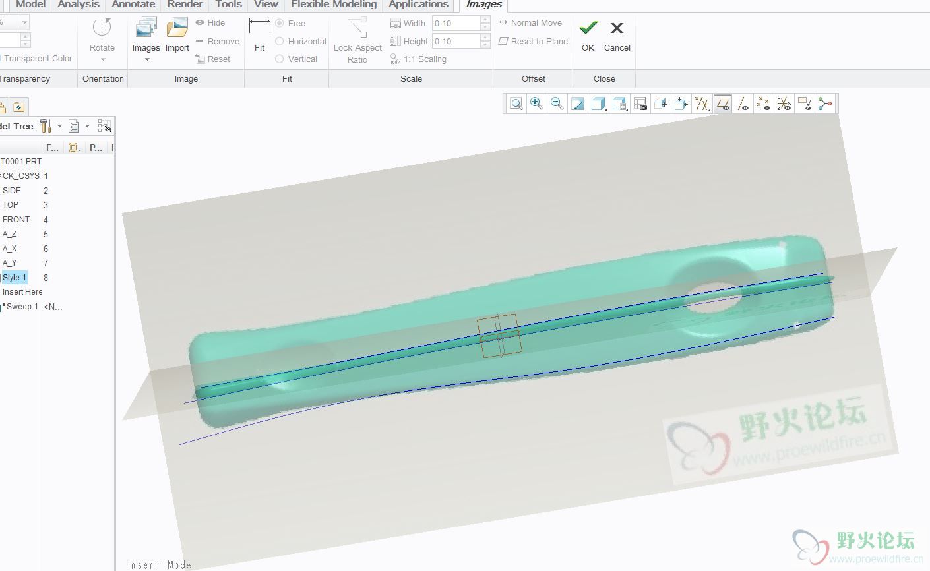Click the Refit zoom icon

(516, 104)
